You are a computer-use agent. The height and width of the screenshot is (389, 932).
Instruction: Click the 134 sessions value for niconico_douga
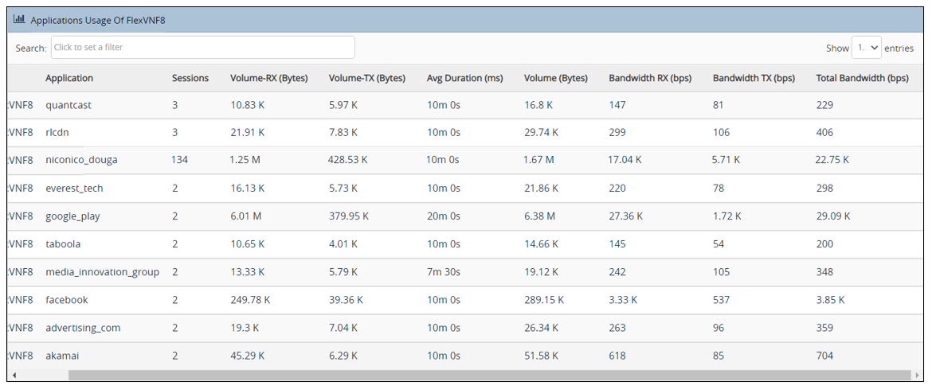[179, 160]
